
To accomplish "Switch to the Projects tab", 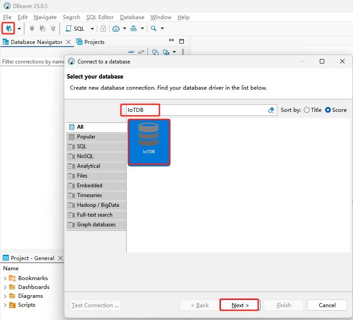I will [x=90, y=42].
